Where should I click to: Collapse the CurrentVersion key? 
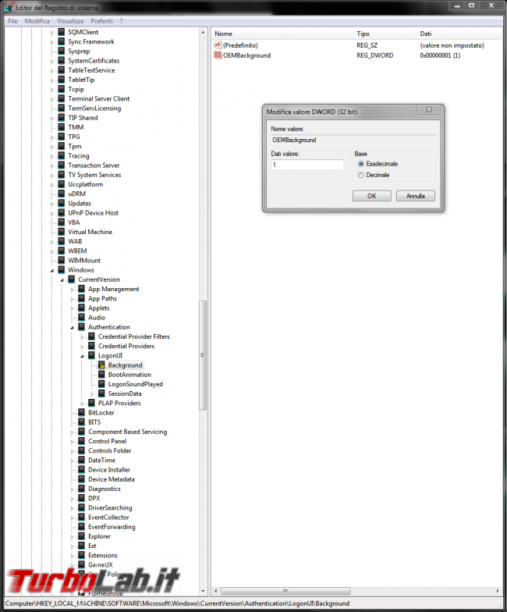coord(62,279)
